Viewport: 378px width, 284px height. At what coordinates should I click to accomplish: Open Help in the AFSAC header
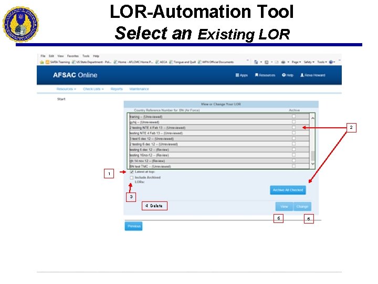tap(288, 75)
